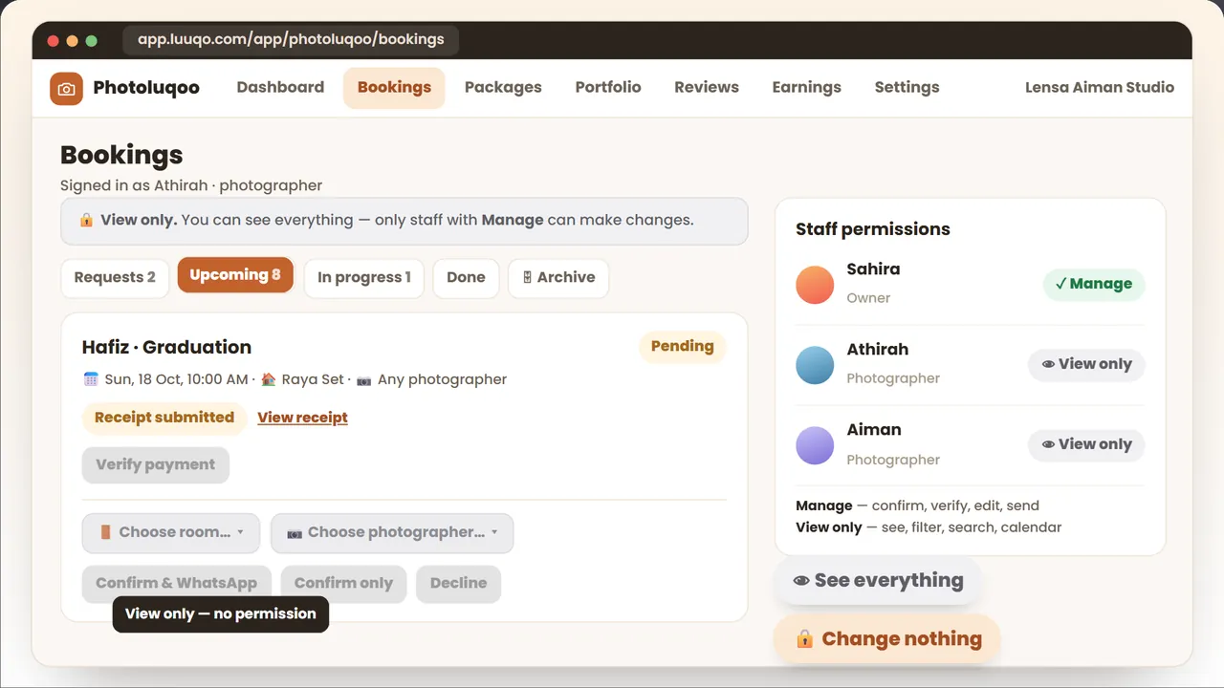This screenshot has height=688, width=1224.
Task: Click Confirm & WhatsApp button
Action: click(x=177, y=584)
